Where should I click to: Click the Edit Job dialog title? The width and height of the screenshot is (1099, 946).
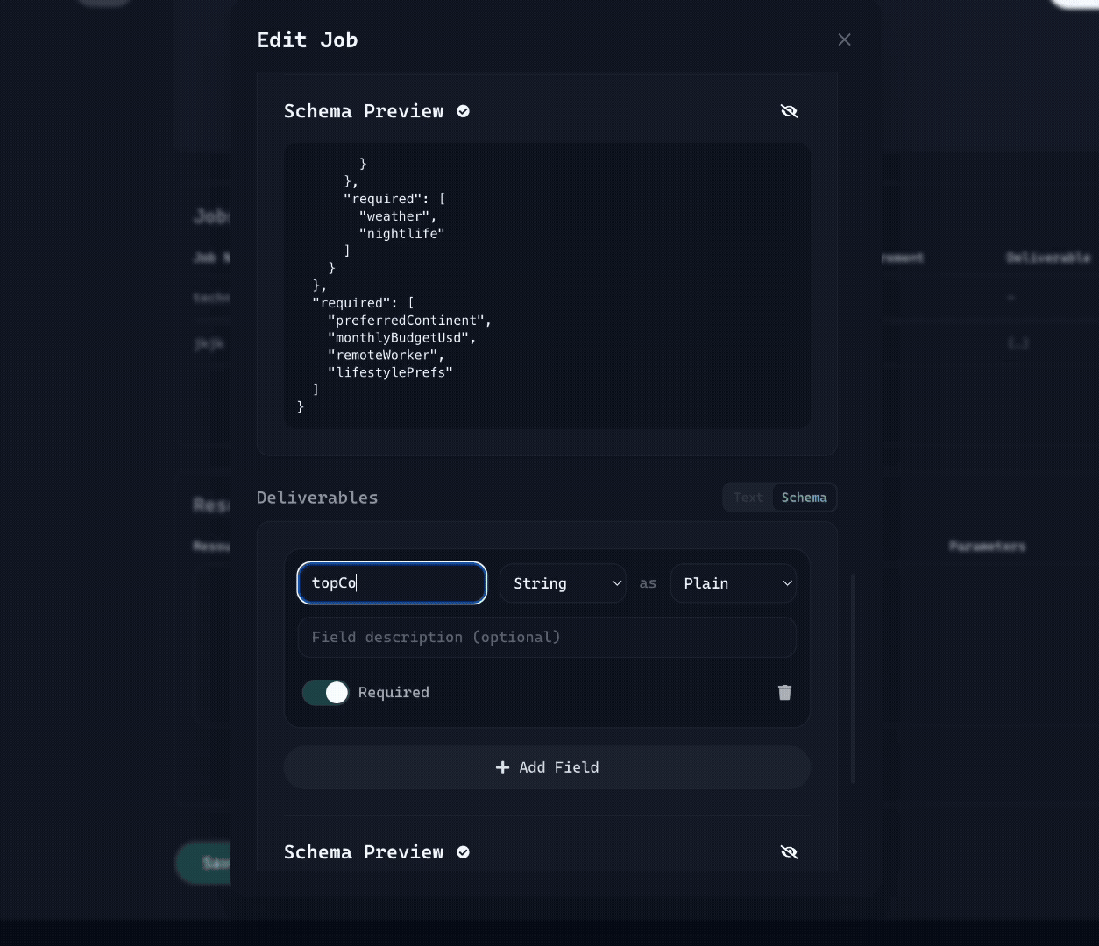point(307,40)
